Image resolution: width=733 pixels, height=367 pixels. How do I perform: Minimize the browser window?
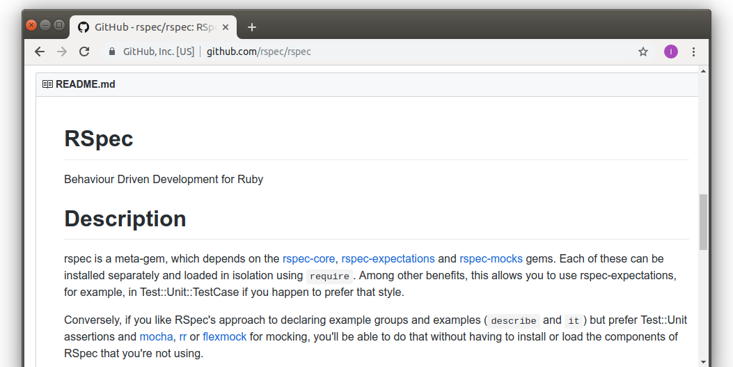tap(45, 25)
